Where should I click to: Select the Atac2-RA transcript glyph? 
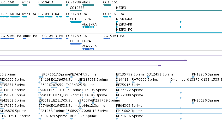88,27
